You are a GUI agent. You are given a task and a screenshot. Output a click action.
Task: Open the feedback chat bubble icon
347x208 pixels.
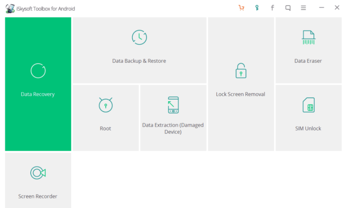288,8
